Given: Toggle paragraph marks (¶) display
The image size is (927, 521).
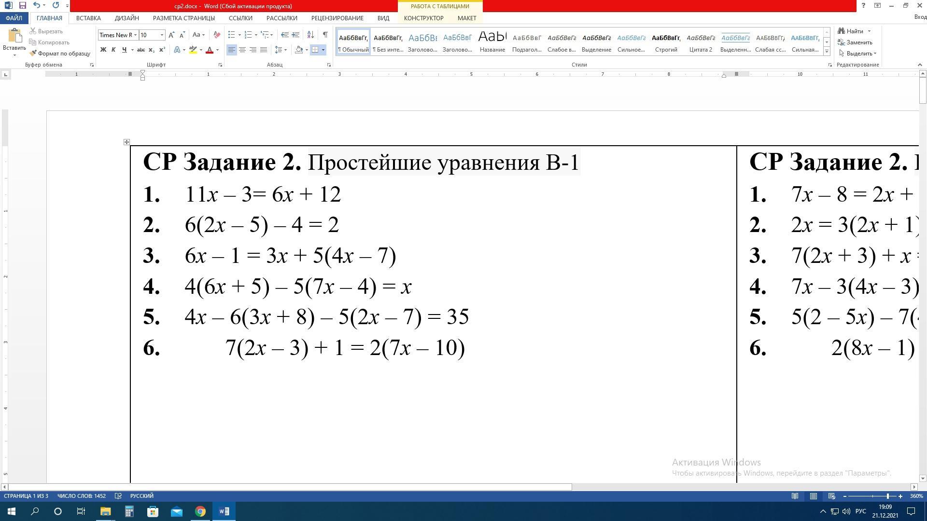Looking at the screenshot, I should (325, 35).
